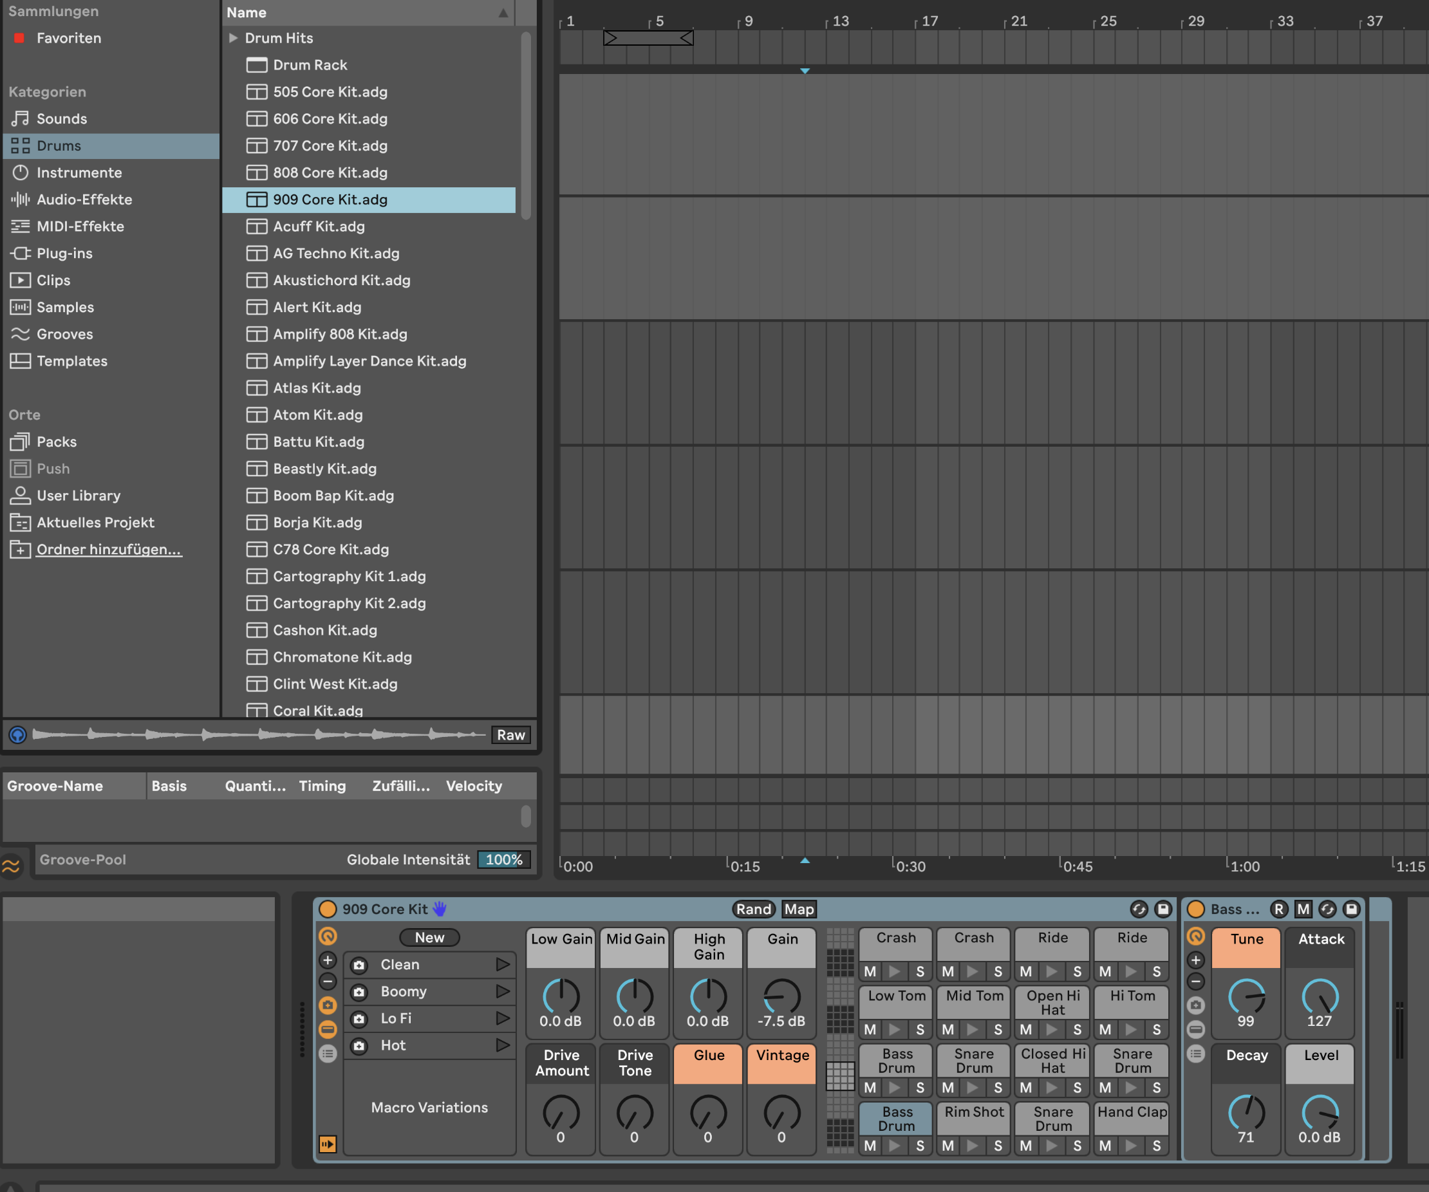Open the Groove-Pool wave icon

[x=11, y=866]
